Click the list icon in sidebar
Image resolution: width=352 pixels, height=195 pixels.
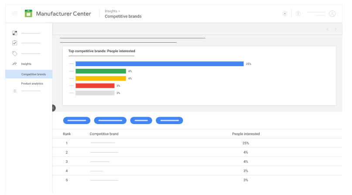[14, 91]
